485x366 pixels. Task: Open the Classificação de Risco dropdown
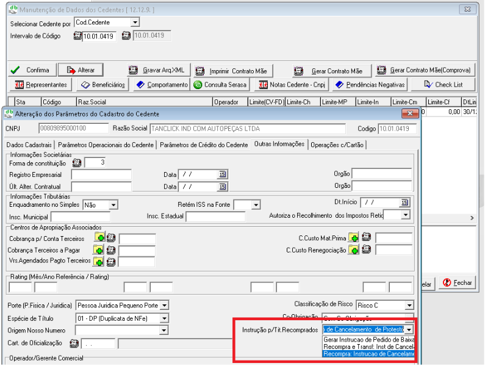[x=409, y=305]
